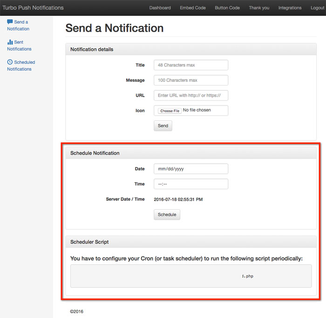Click into the Message text field

pyautogui.click(x=191, y=80)
